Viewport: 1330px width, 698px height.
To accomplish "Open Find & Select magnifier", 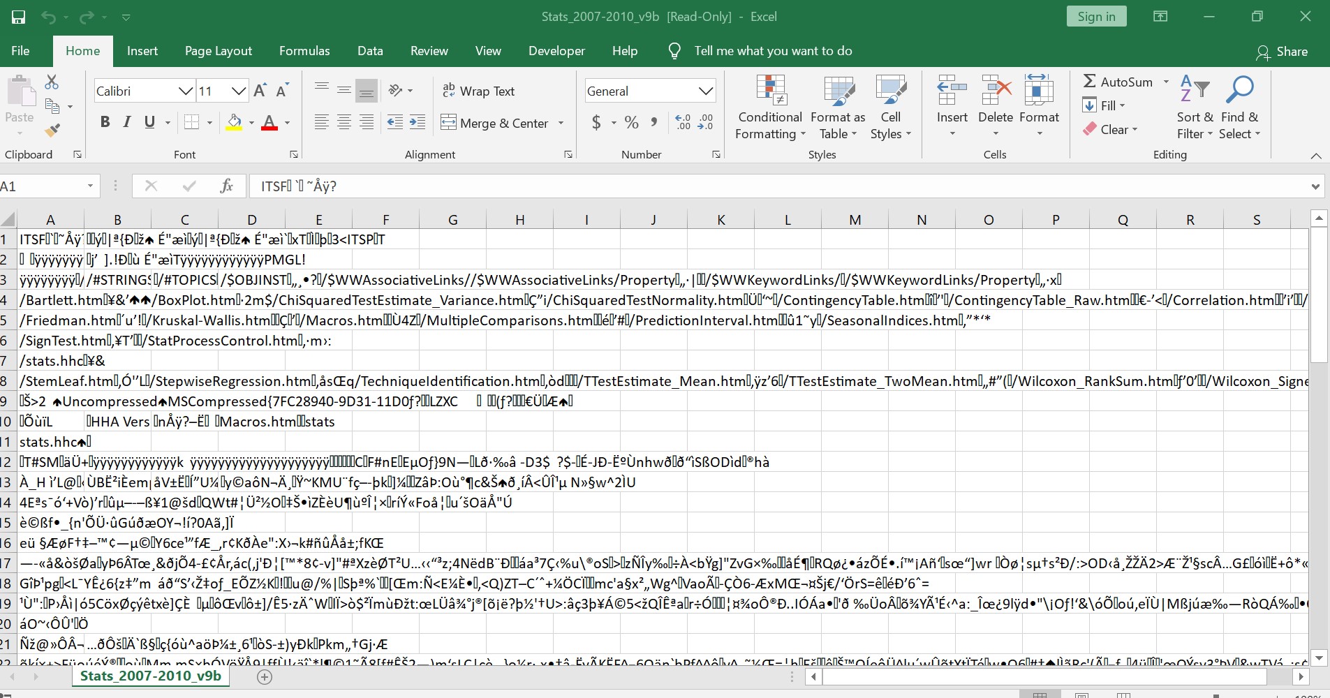I will 1239,107.
